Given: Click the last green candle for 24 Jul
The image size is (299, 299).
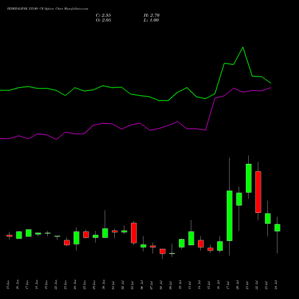Looking at the screenshot, I should [x=277, y=228].
